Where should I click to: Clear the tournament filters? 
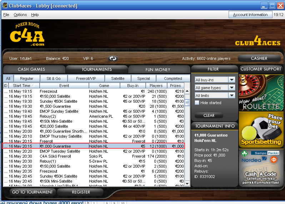point(209,116)
